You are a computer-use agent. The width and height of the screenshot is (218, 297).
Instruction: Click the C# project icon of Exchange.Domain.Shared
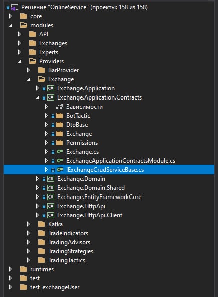[x=51, y=188]
